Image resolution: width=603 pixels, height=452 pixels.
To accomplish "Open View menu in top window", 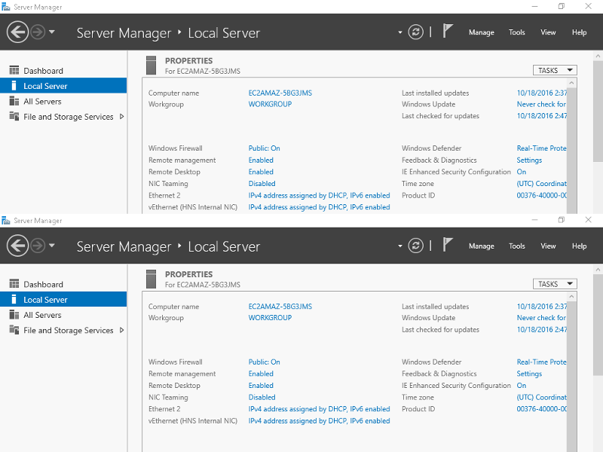I will 548,32.
